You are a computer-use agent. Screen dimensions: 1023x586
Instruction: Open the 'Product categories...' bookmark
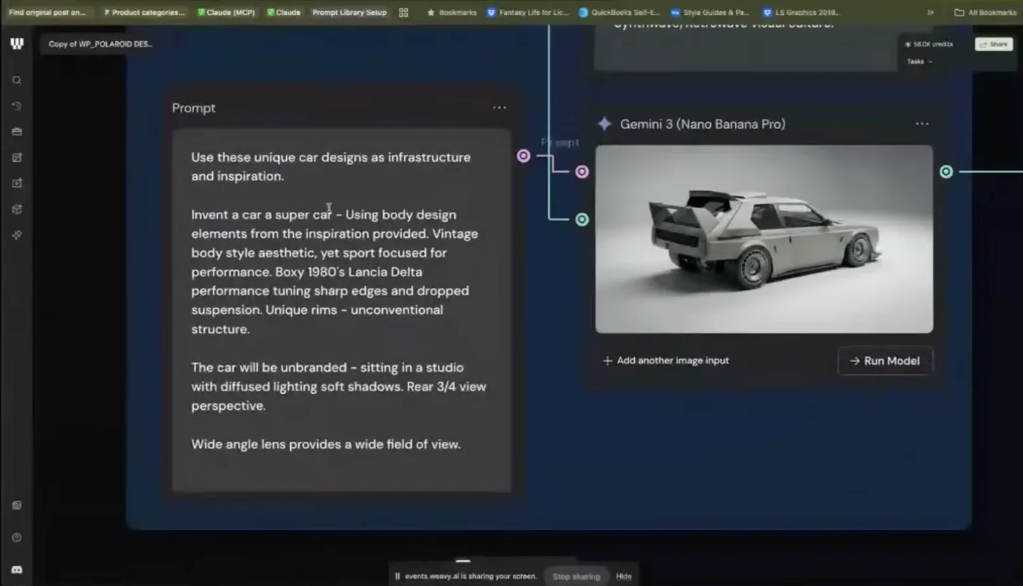[144, 12]
